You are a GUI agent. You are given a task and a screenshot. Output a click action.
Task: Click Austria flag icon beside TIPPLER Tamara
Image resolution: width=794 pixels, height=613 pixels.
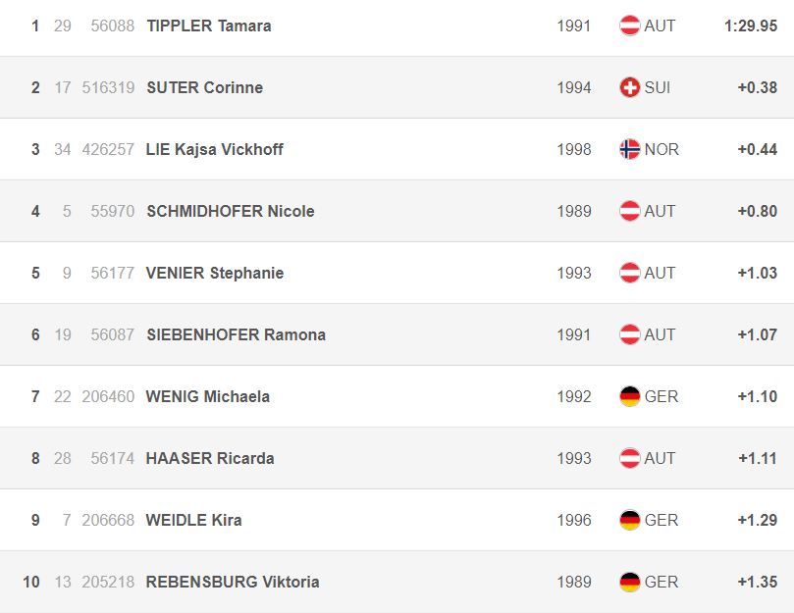629,26
